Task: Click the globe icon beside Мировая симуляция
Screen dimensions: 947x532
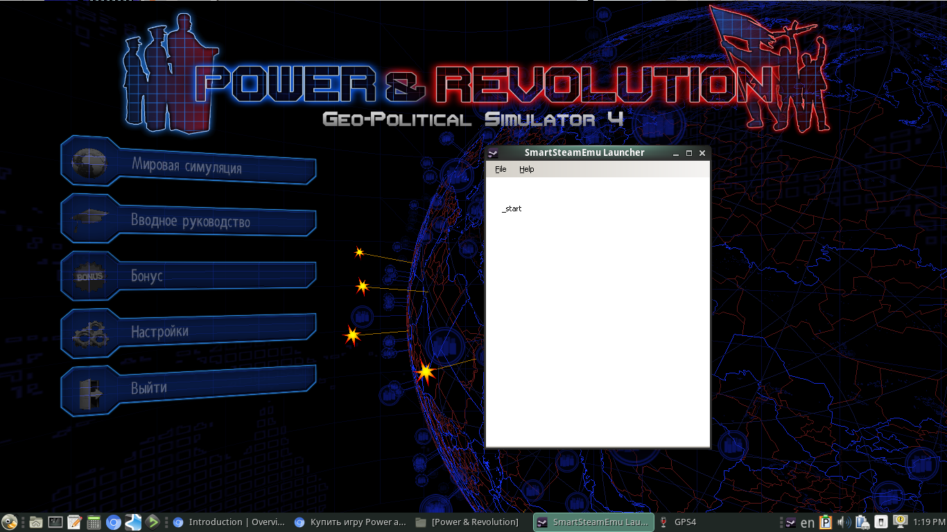Action: click(x=89, y=163)
